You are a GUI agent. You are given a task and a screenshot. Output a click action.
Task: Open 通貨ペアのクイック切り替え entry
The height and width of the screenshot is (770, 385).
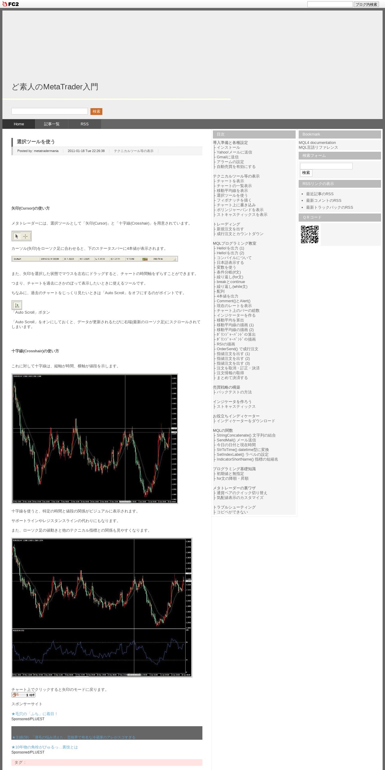[242, 493]
